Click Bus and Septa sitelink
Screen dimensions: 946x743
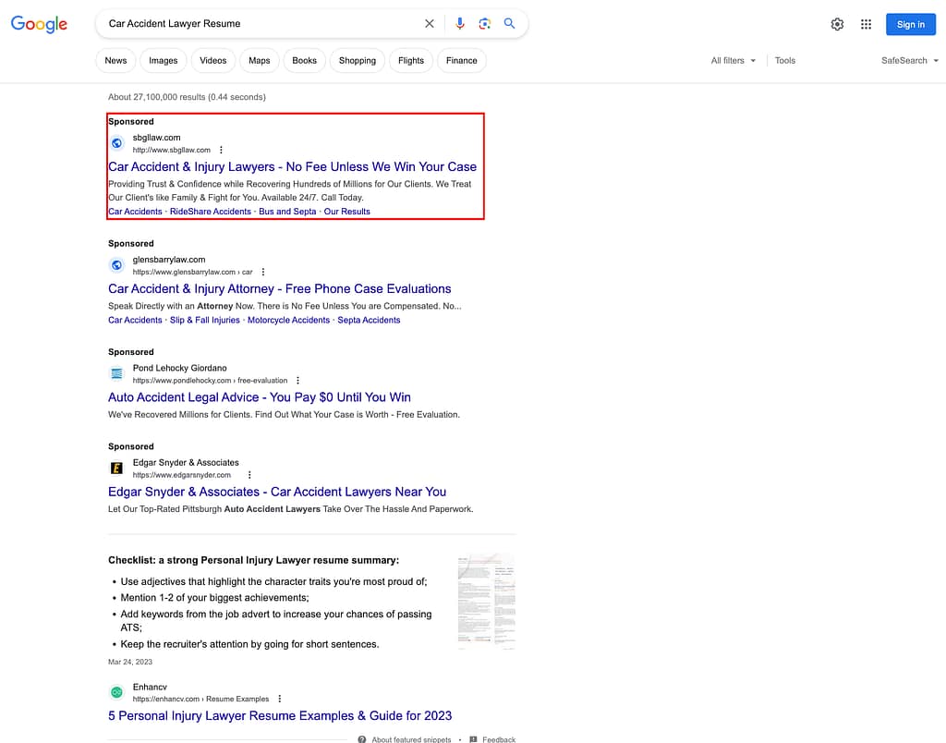pyautogui.click(x=287, y=212)
